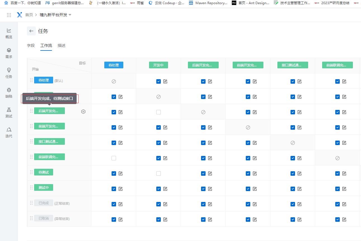
Task: Click the drag handle of 待测试 row
Action: point(31,172)
